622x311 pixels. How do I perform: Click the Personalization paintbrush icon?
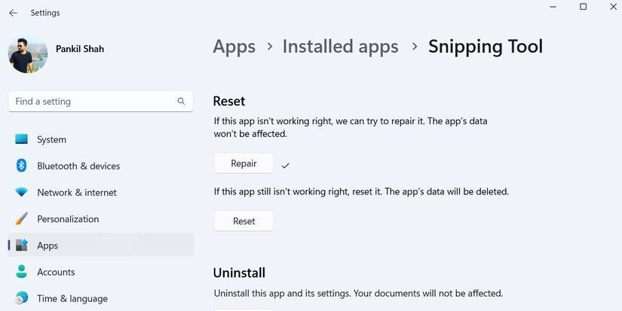point(22,219)
